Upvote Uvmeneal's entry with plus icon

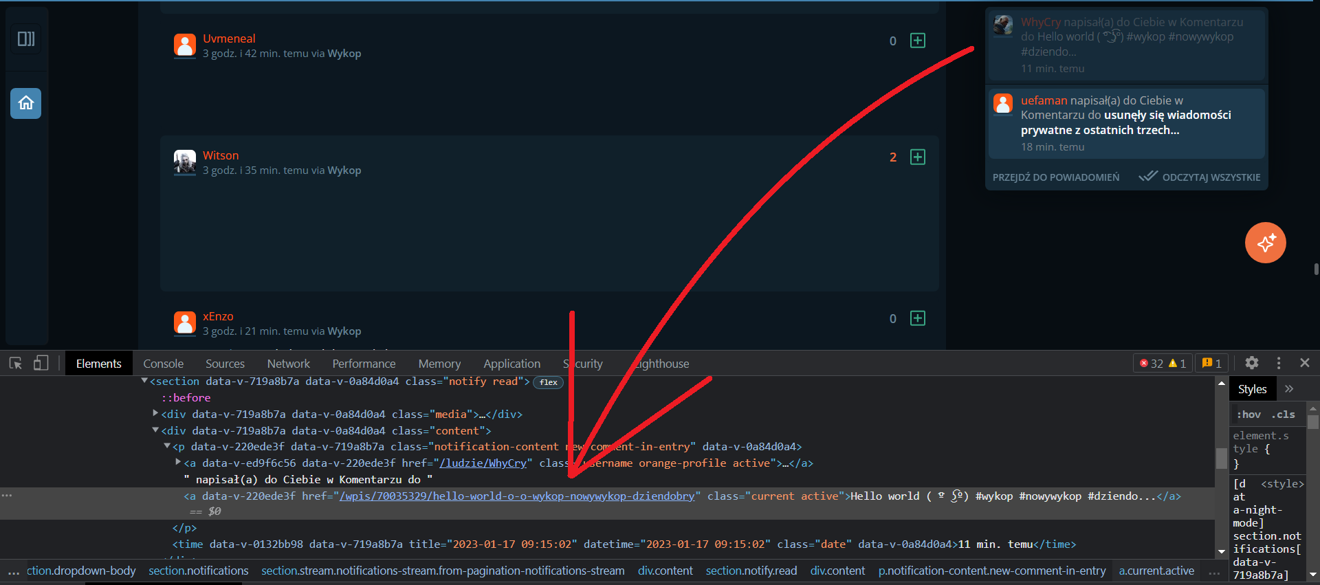pyautogui.click(x=917, y=41)
